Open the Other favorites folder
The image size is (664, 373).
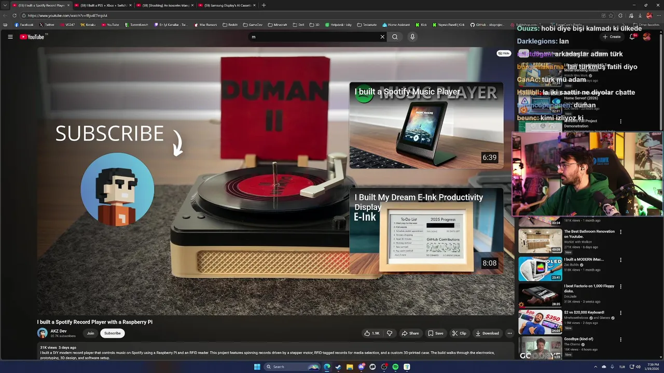[646, 24]
